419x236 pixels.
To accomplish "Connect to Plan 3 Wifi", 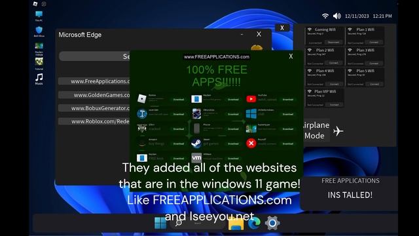I will pyautogui.click(x=374, y=63).
